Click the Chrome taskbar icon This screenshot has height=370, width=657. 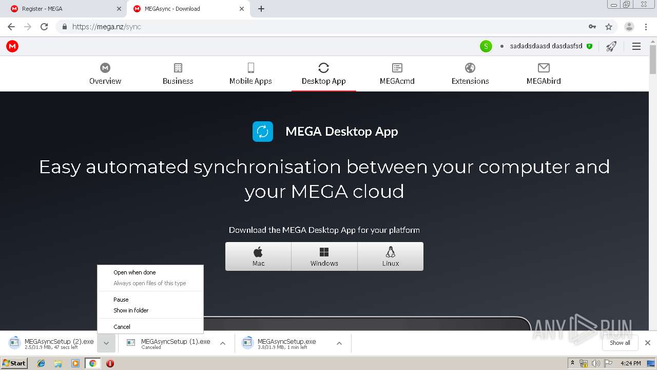click(92, 363)
